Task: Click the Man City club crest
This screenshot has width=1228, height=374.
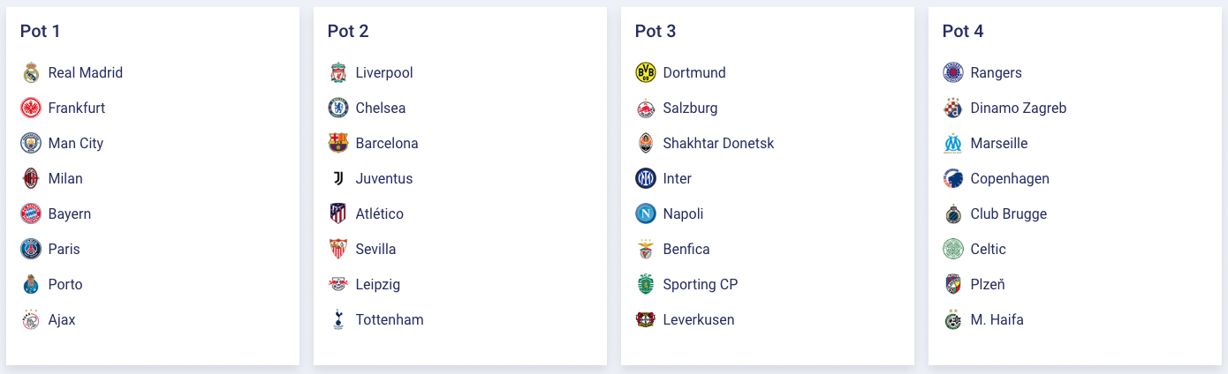Action: [x=31, y=144]
